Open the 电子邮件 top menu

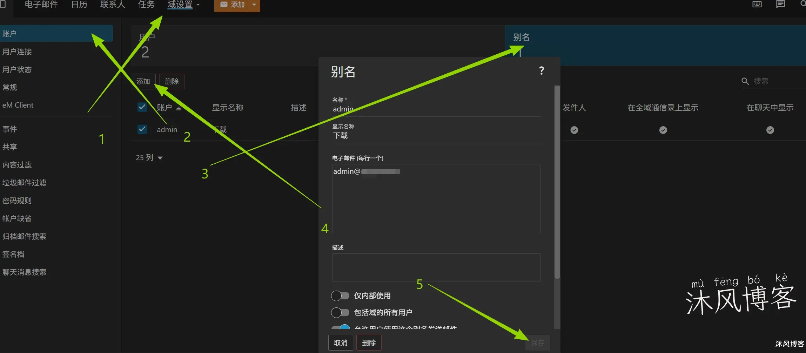[x=41, y=5]
